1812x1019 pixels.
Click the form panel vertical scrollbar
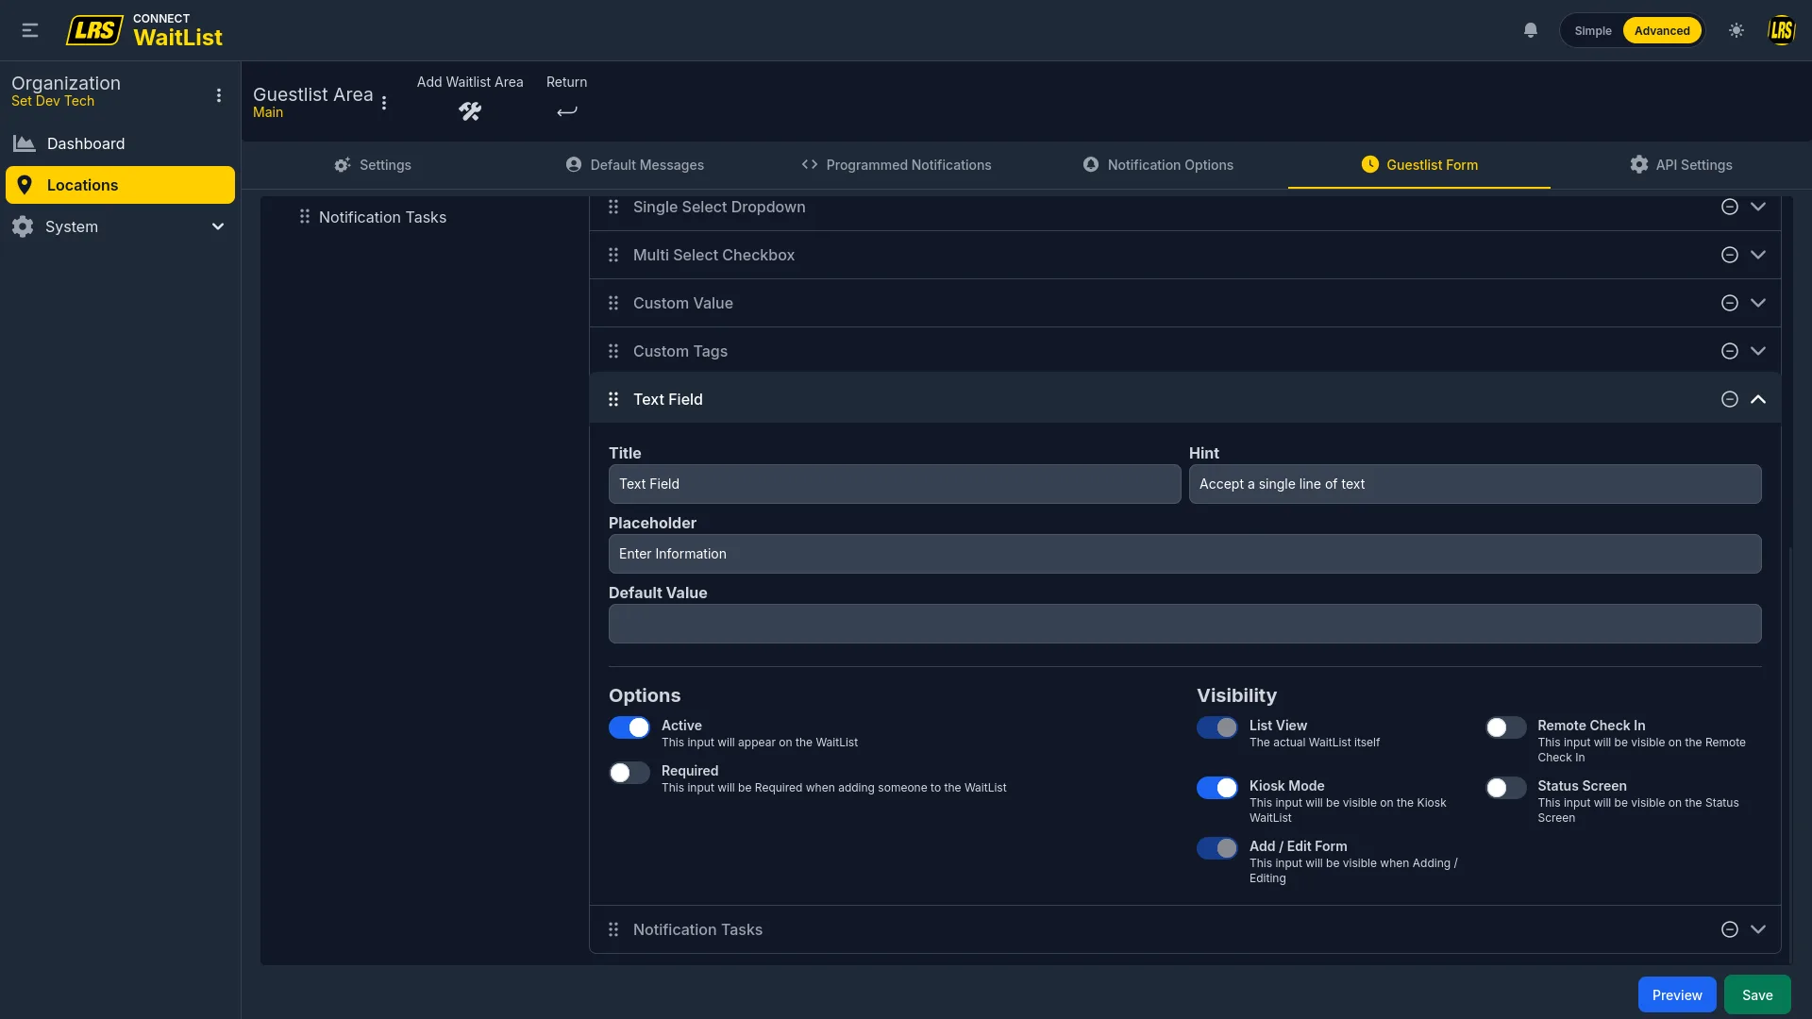[1790, 755]
